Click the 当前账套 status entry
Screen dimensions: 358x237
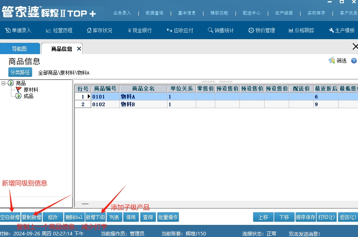pyautogui.click(x=184, y=234)
